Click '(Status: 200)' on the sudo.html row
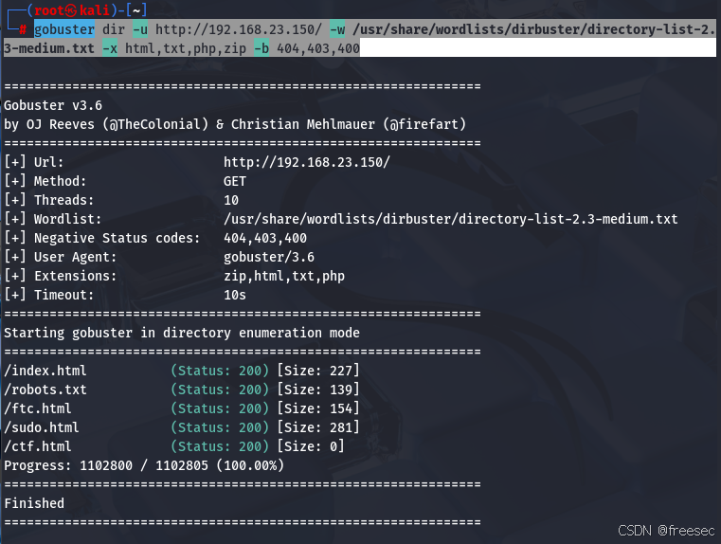The height and width of the screenshot is (544, 721). [220, 427]
